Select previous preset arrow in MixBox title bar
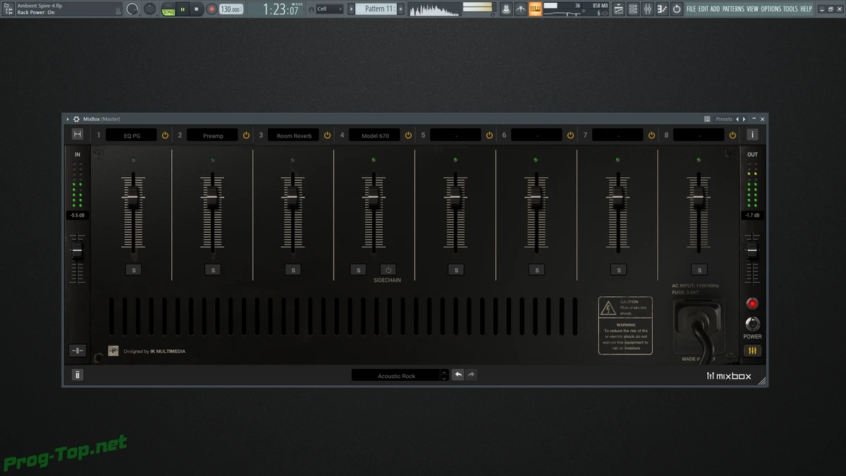The height and width of the screenshot is (476, 846). point(737,119)
